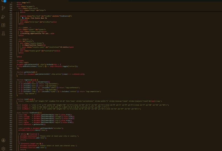Click the LOADER comment line
The image size is (222, 151).
pos(25,28)
